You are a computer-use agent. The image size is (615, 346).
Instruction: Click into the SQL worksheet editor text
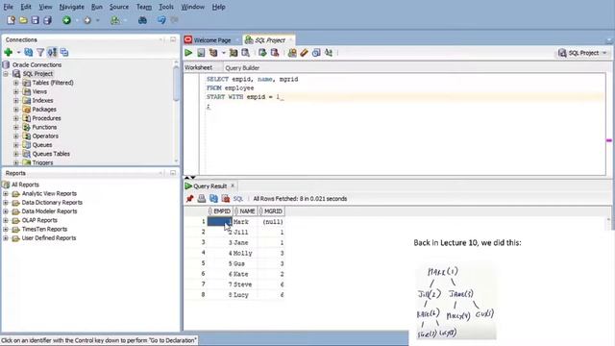coord(402,124)
